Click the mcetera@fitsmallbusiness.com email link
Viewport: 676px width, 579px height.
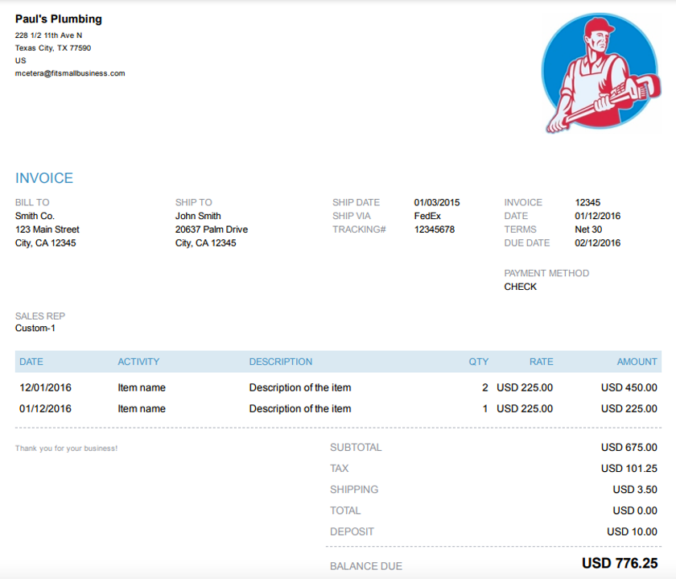68,73
